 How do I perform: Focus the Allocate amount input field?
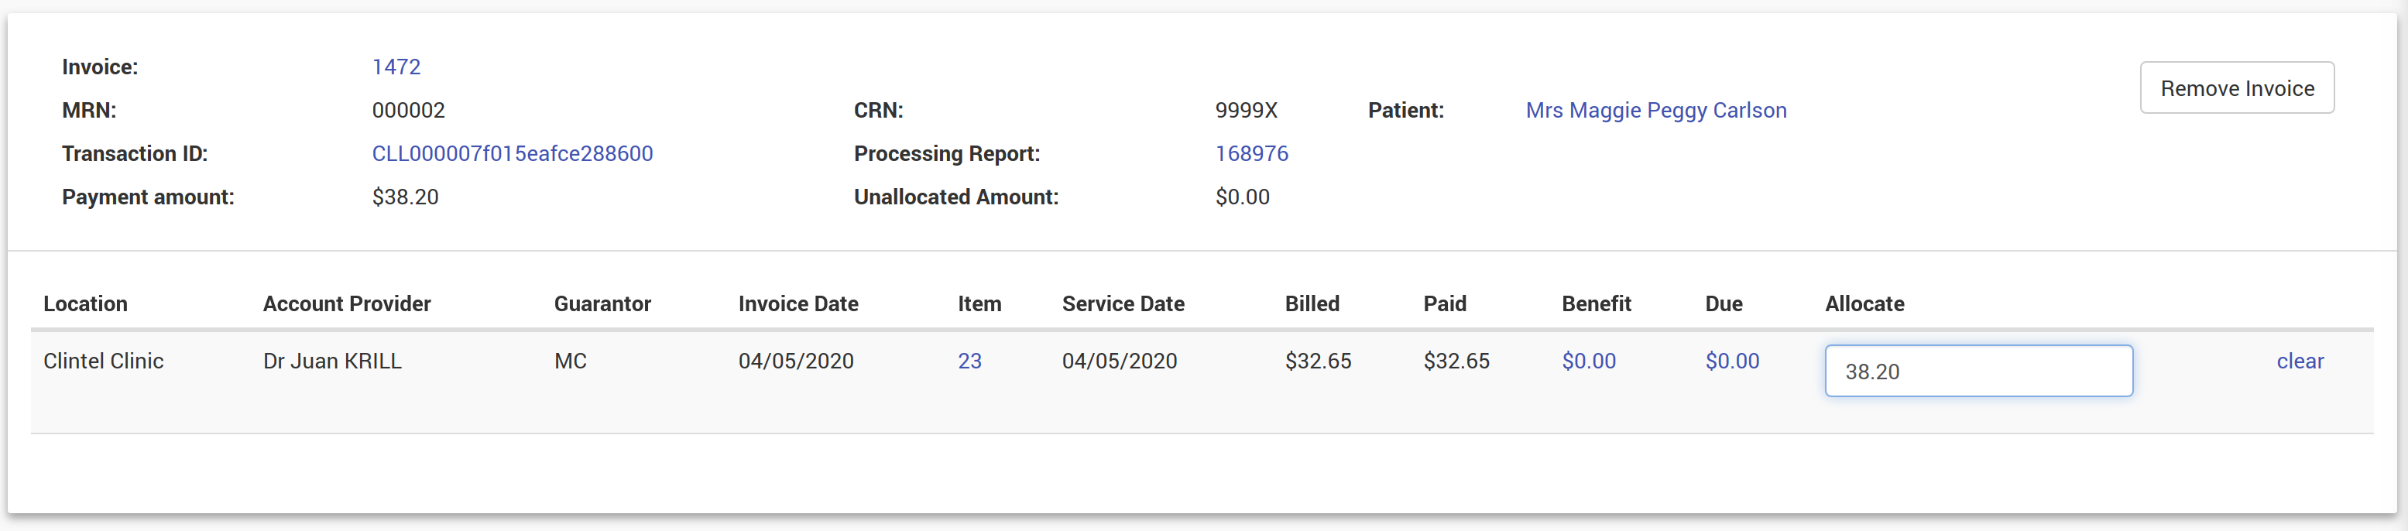coord(1978,371)
